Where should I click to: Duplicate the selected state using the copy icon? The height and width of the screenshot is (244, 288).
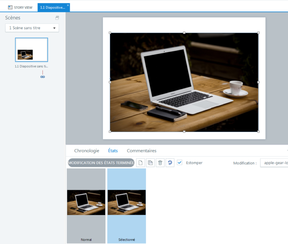(x=150, y=163)
